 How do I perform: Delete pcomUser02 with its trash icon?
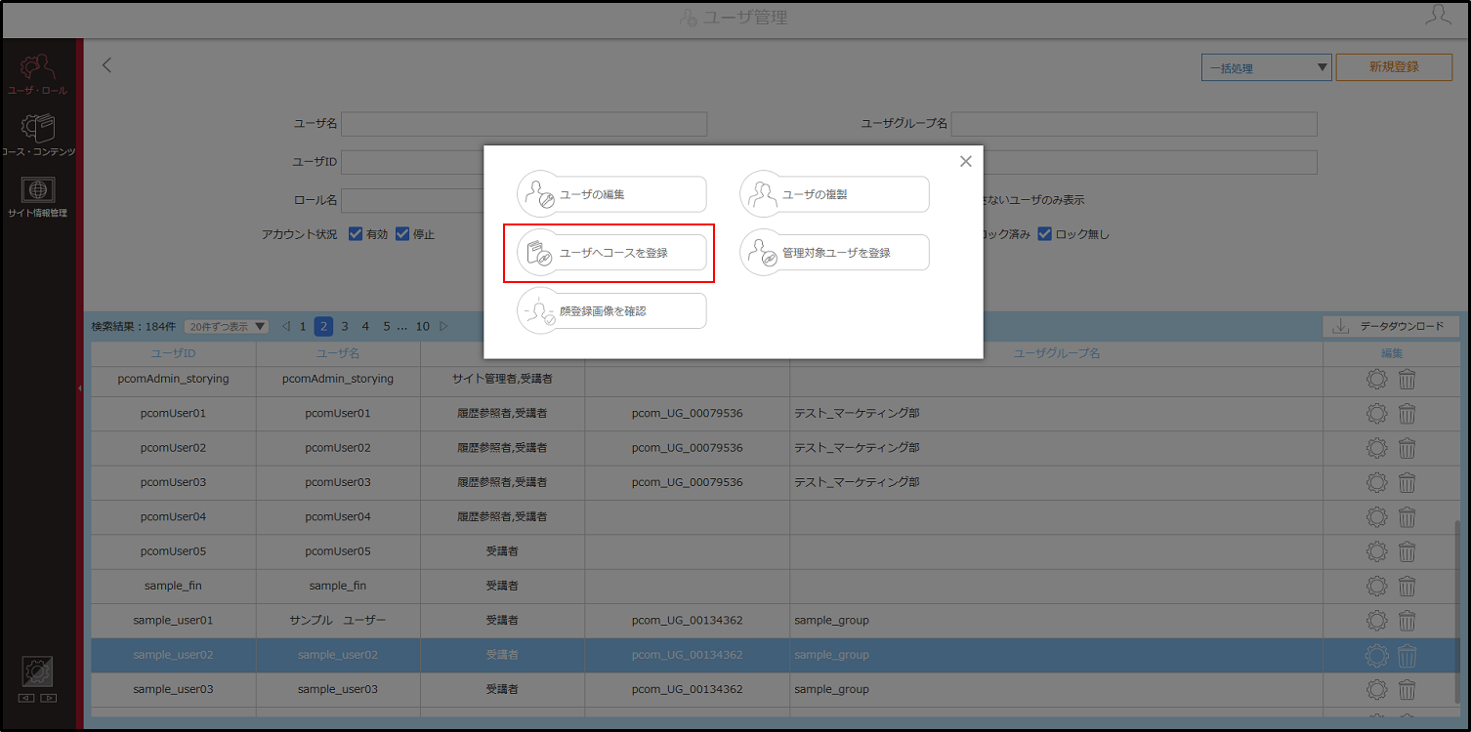pos(1407,448)
